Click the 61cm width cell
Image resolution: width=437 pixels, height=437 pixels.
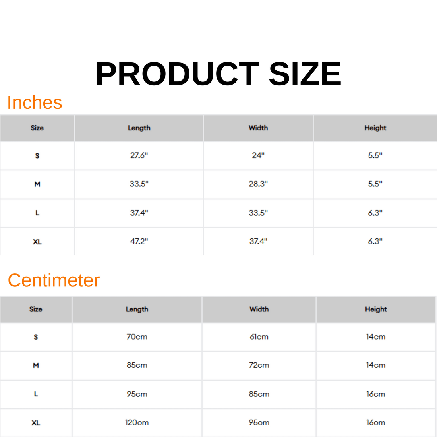(x=259, y=337)
